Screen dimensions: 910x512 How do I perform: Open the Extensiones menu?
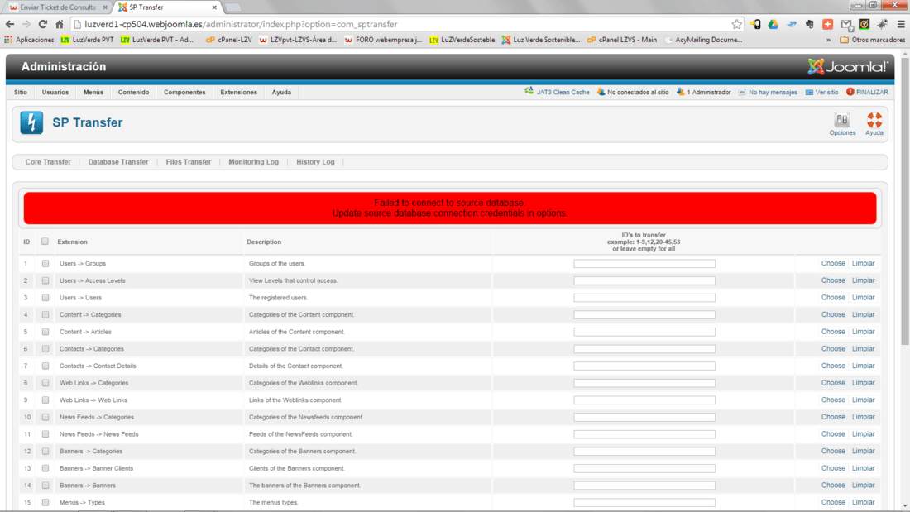pyautogui.click(x=238, y=93)
